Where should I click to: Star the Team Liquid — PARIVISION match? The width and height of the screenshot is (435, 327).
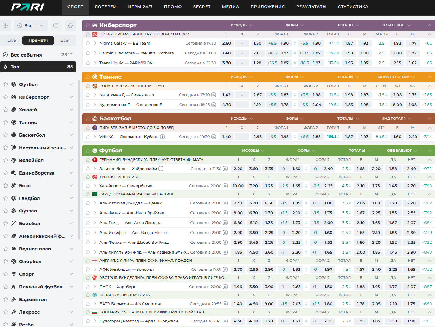[88, 63]
